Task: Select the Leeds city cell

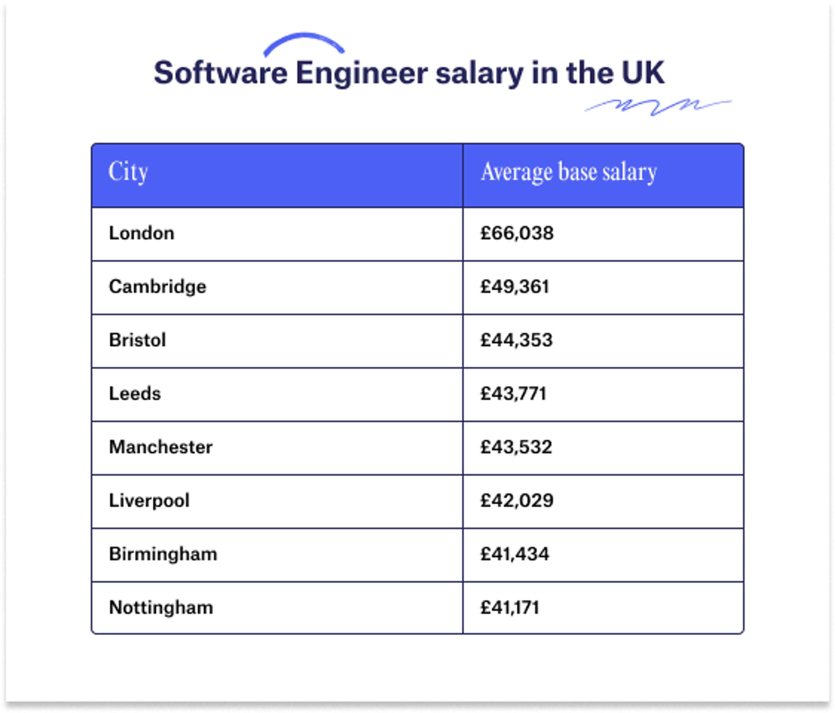Action: click(277, 395)
